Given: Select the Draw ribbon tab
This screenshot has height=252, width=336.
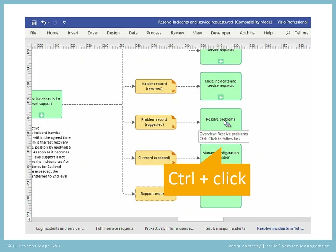Looking at the screenshot, I should tap(93, 33).
